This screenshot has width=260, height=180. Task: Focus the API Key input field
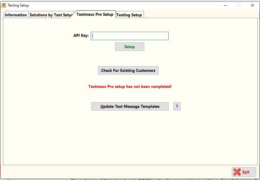coord(130,36)
